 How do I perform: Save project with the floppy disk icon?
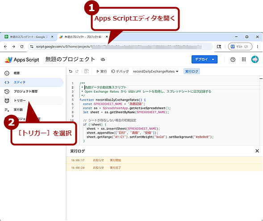[x=87, y=71]
